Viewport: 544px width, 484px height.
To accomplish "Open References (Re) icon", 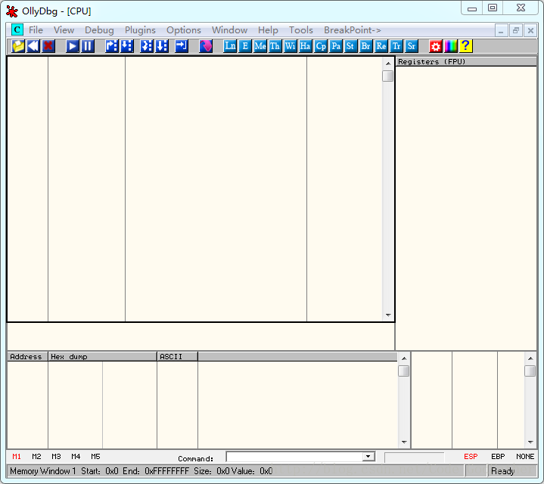I will (x=381, y=46).
